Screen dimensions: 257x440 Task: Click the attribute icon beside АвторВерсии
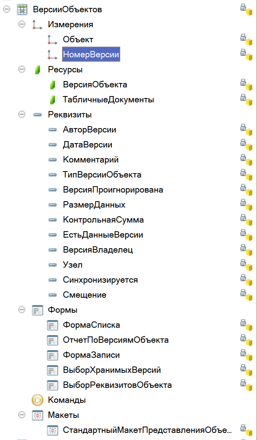[52, 130]
